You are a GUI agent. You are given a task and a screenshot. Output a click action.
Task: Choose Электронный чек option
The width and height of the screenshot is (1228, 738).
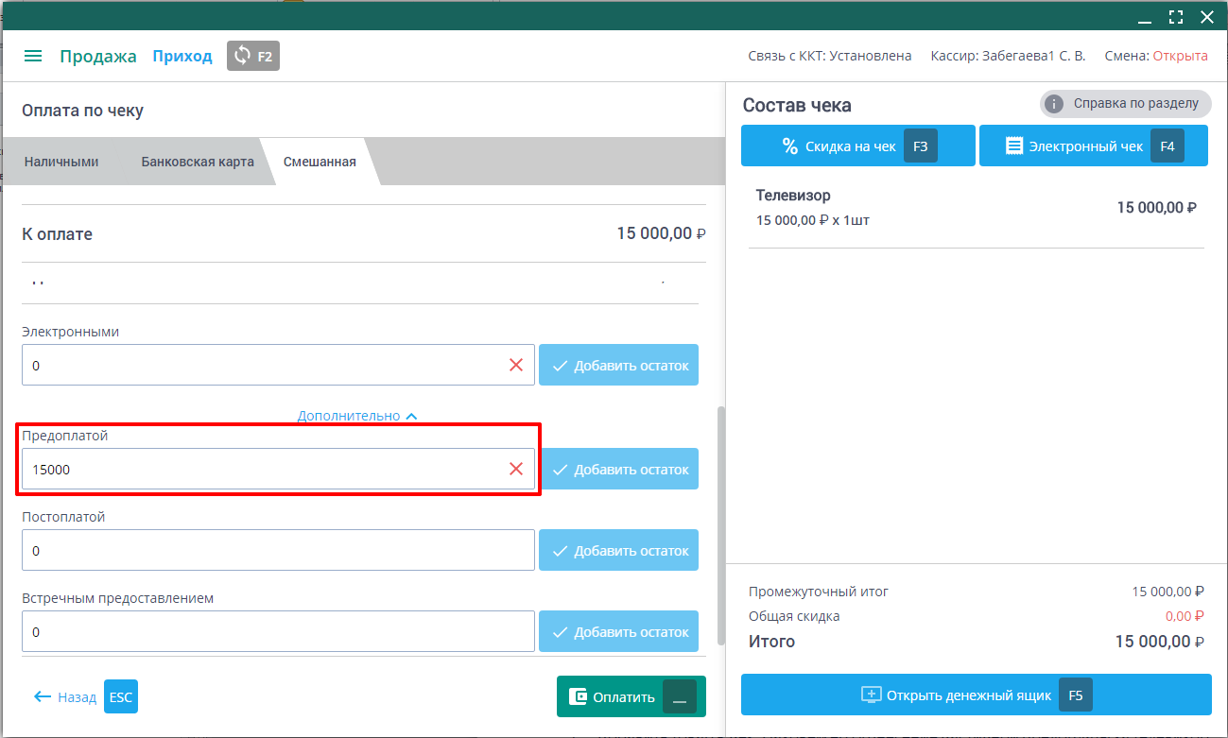pyautogui.click(x=1093, y=146)
